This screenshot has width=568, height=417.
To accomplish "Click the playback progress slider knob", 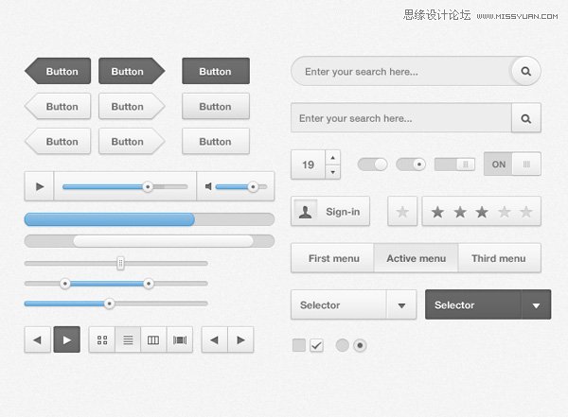I will point(148,187).
